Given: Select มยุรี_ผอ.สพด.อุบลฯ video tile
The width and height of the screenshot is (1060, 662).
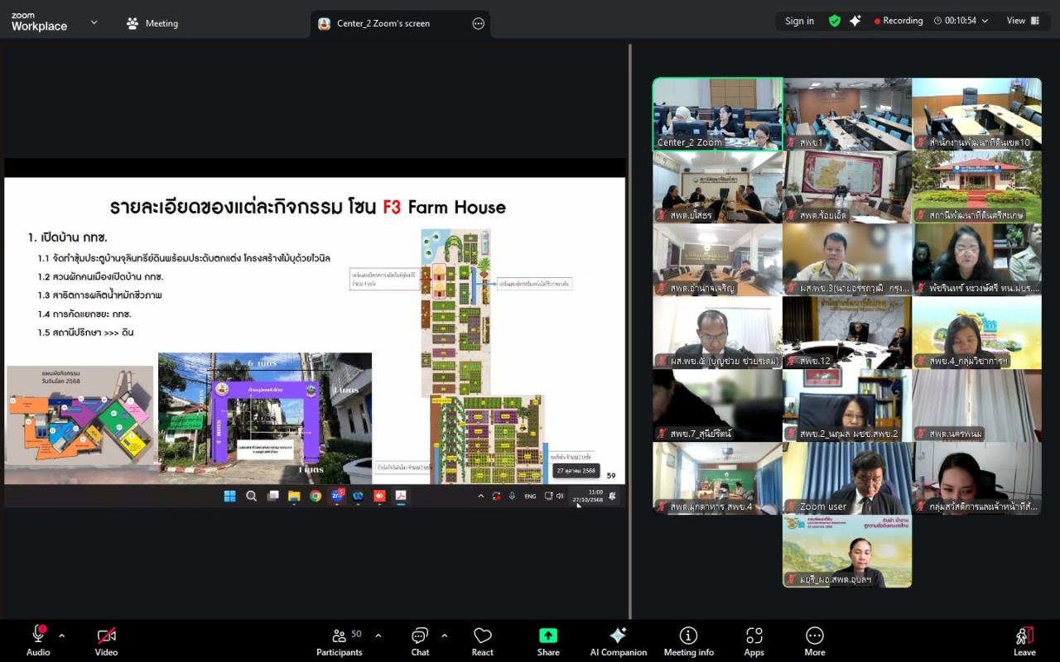Looking at the screenshot, I should (x=847, y=551).
